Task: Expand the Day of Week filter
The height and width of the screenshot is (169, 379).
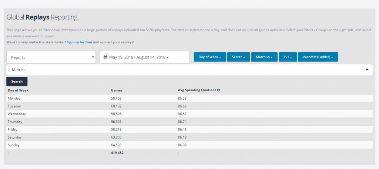Action: 210,57
